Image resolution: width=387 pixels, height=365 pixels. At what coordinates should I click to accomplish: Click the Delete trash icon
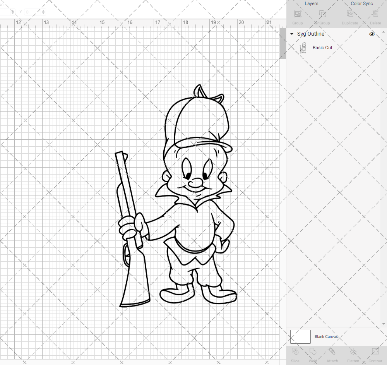(x=375, y=14)
